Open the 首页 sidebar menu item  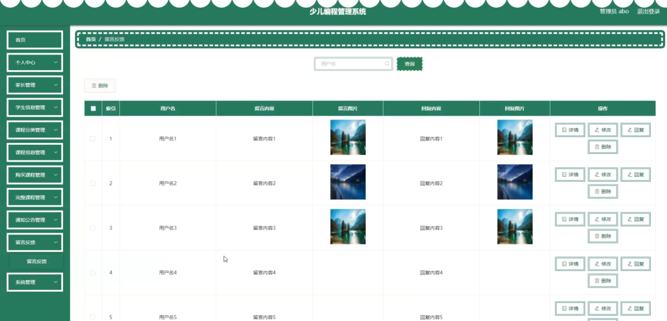click(35, 40)
